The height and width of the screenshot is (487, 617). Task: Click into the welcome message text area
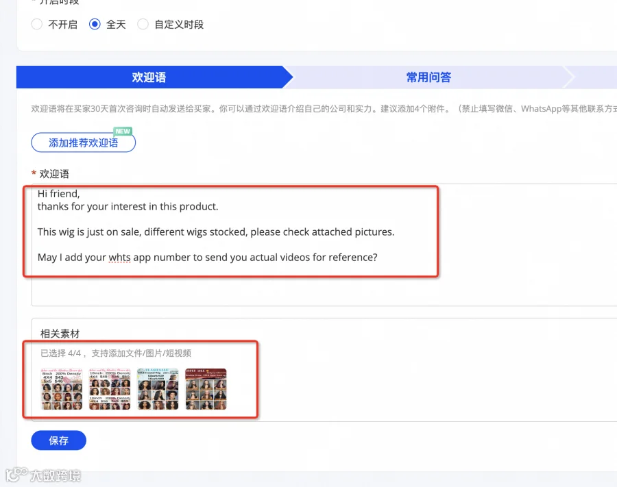[x=324, y=245]
